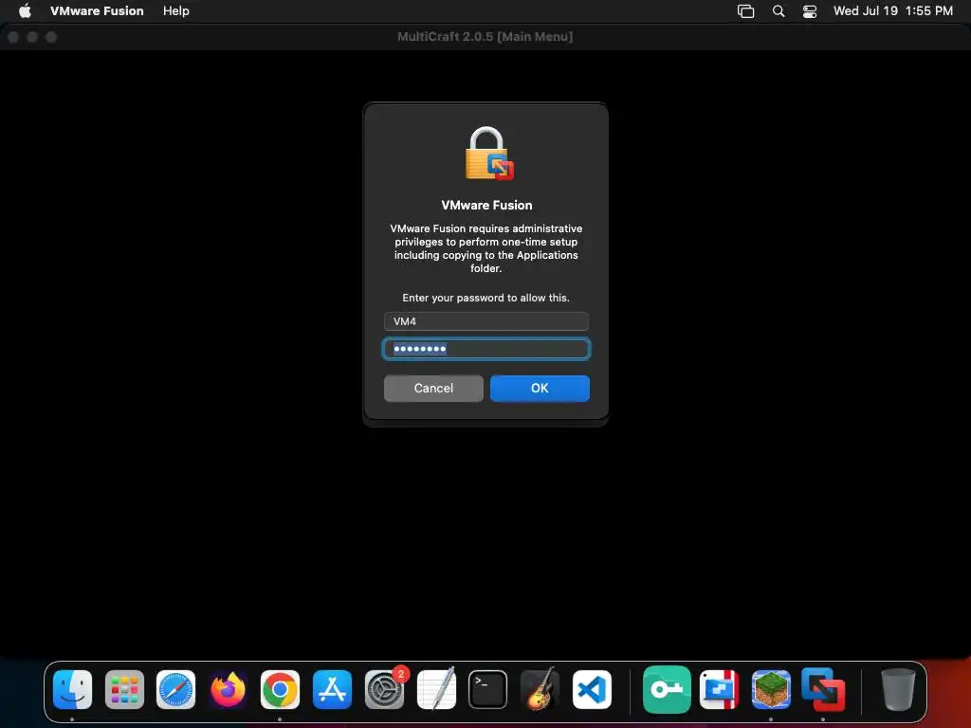This screenshot has height=728, width=971.
Task: Launch Google Chrome from the Dock
Action: click(x=280, y=690)
